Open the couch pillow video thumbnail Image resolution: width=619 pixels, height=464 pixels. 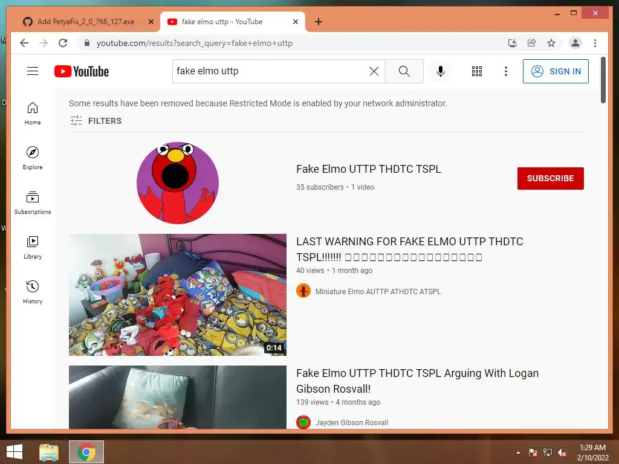[178, 397]
